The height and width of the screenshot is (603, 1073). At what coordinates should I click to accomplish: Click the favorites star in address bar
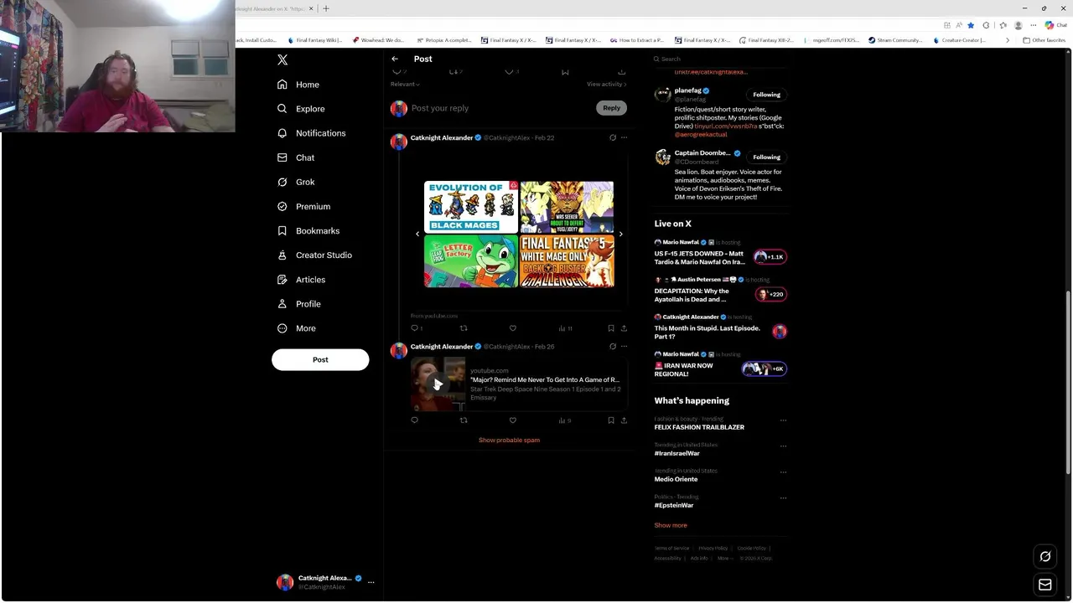[x=971, y=25]
